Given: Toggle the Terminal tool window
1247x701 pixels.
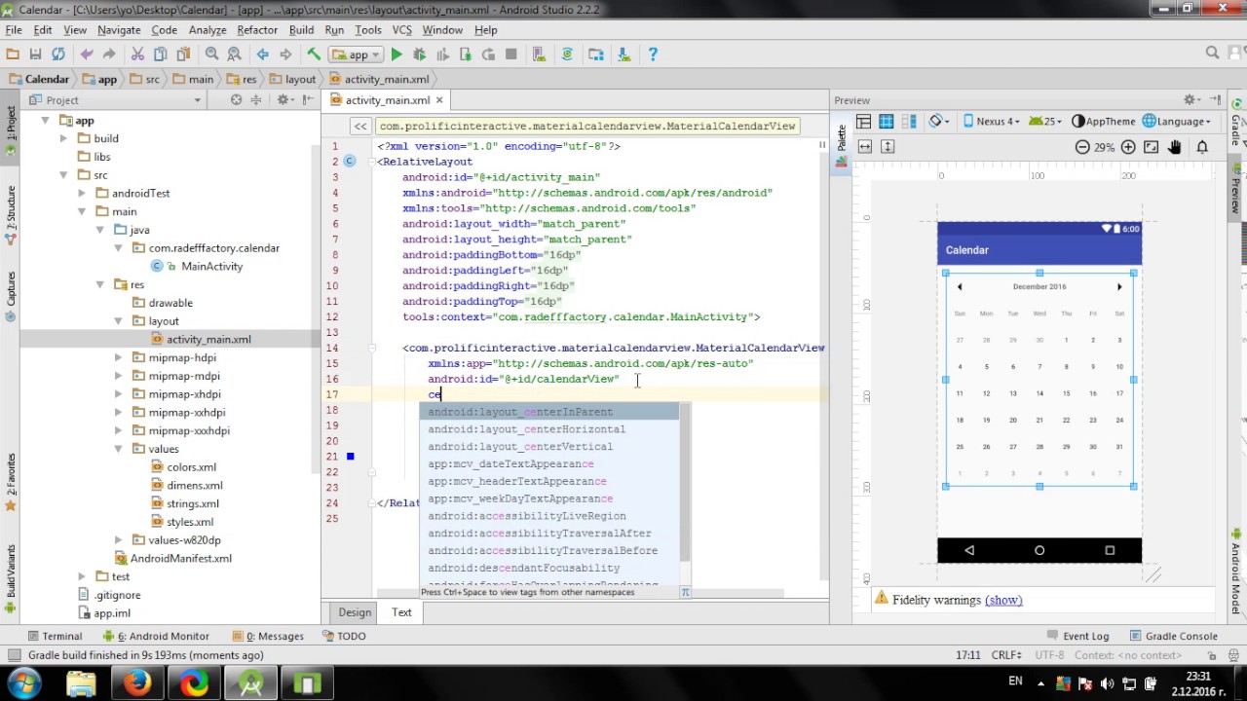Looking at the screenshot, I should point(55,636).
